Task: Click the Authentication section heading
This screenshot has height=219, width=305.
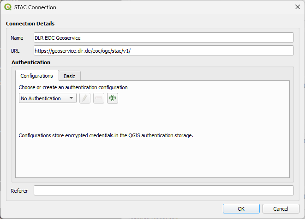Action: point(31,62)
